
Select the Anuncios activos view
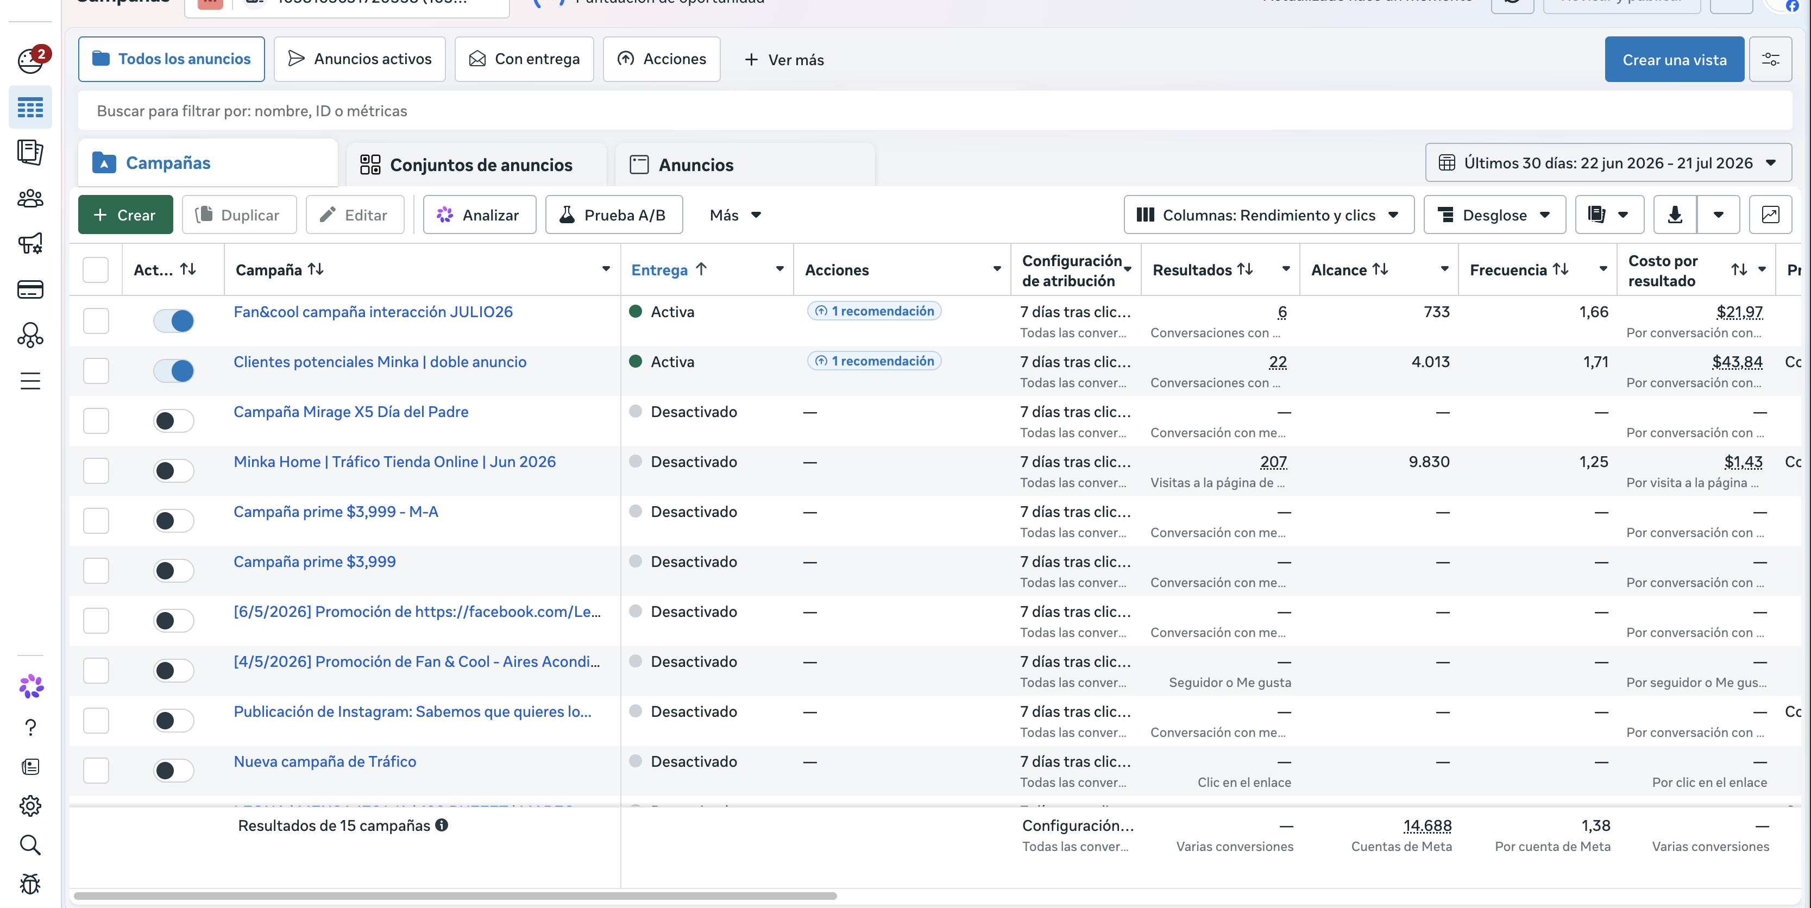pyautogui.click(x=360, y=59)
